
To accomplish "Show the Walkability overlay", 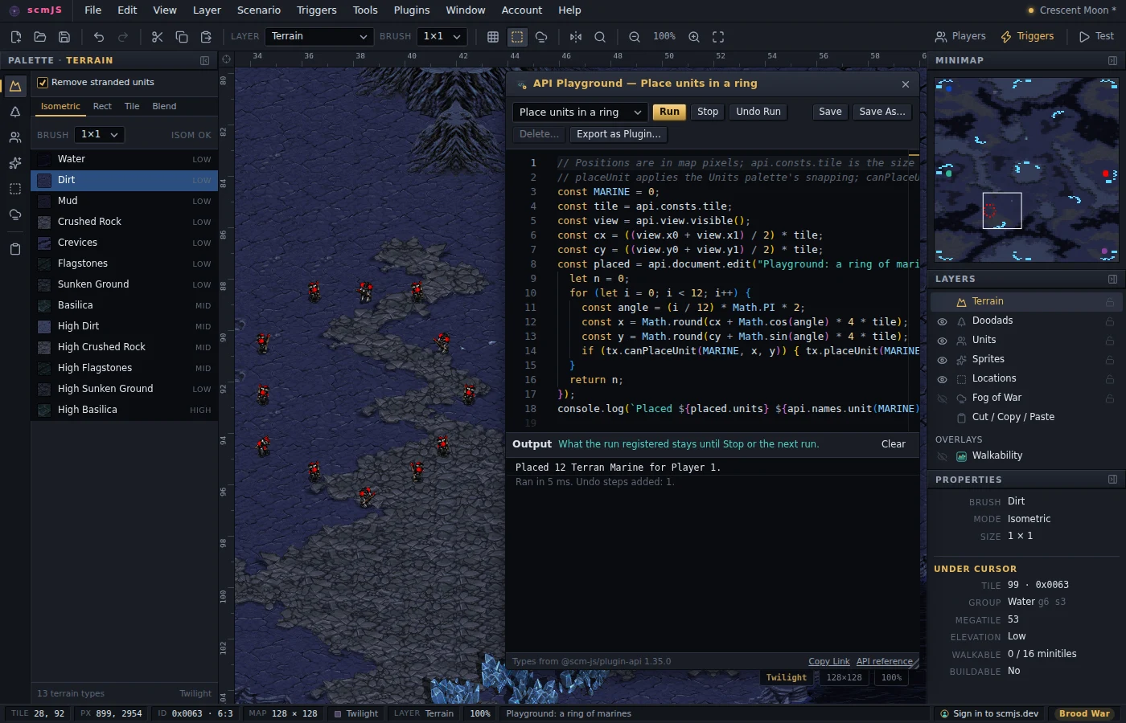I will pos(943,456).
